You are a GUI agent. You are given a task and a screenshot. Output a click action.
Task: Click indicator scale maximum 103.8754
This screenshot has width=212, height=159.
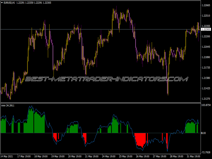206,105
